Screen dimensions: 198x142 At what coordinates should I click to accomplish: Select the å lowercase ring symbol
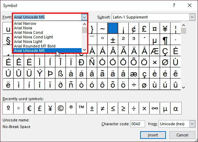tap(123, 73)
